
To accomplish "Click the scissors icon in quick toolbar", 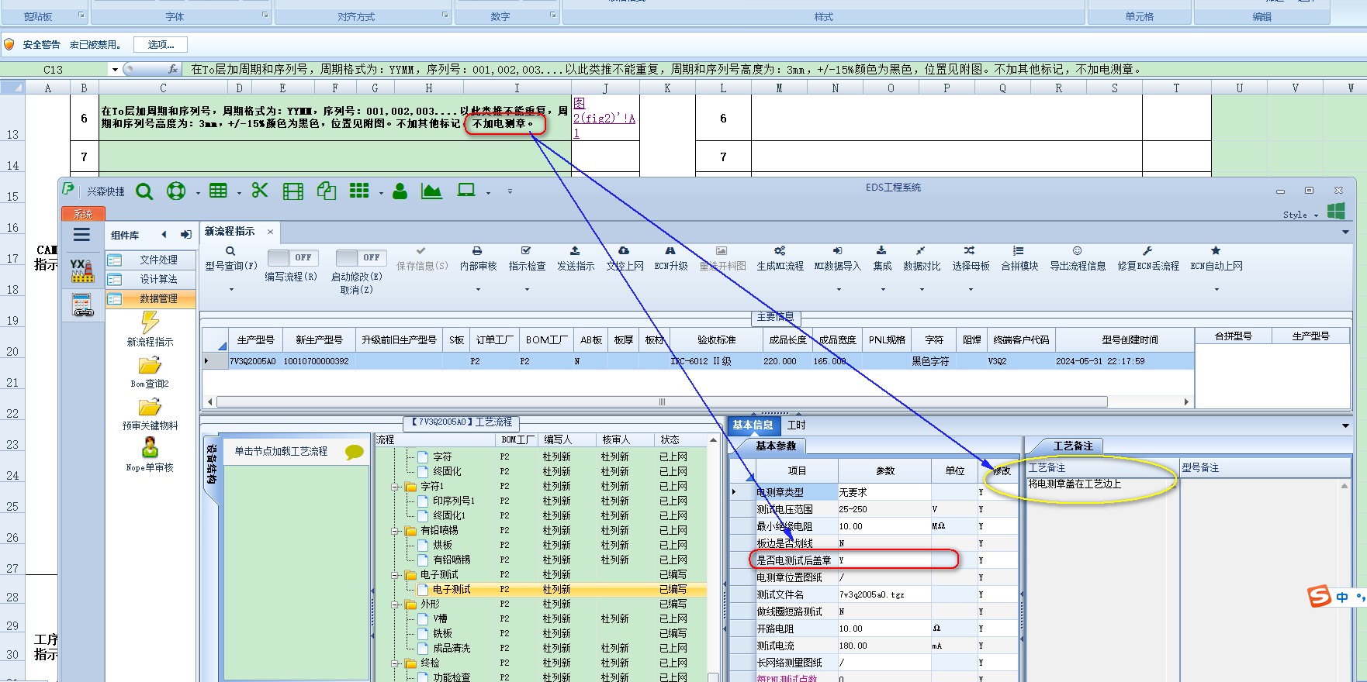I will coord(260,190).
